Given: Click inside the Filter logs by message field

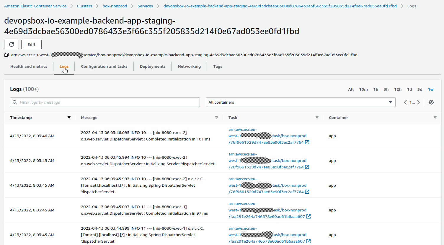Looking at the screenshot, I should tap(89, 102).
